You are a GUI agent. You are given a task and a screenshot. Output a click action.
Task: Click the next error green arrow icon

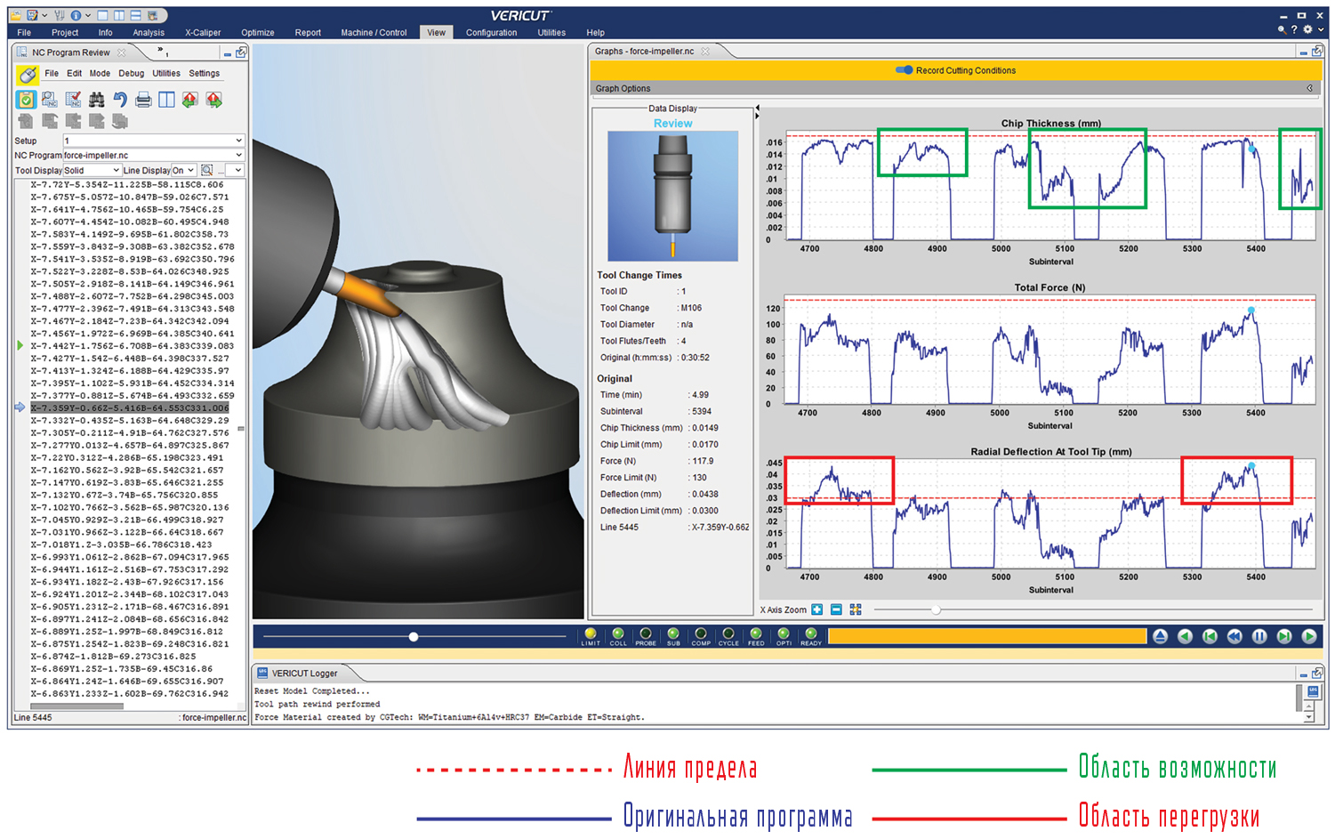(213, 100)
